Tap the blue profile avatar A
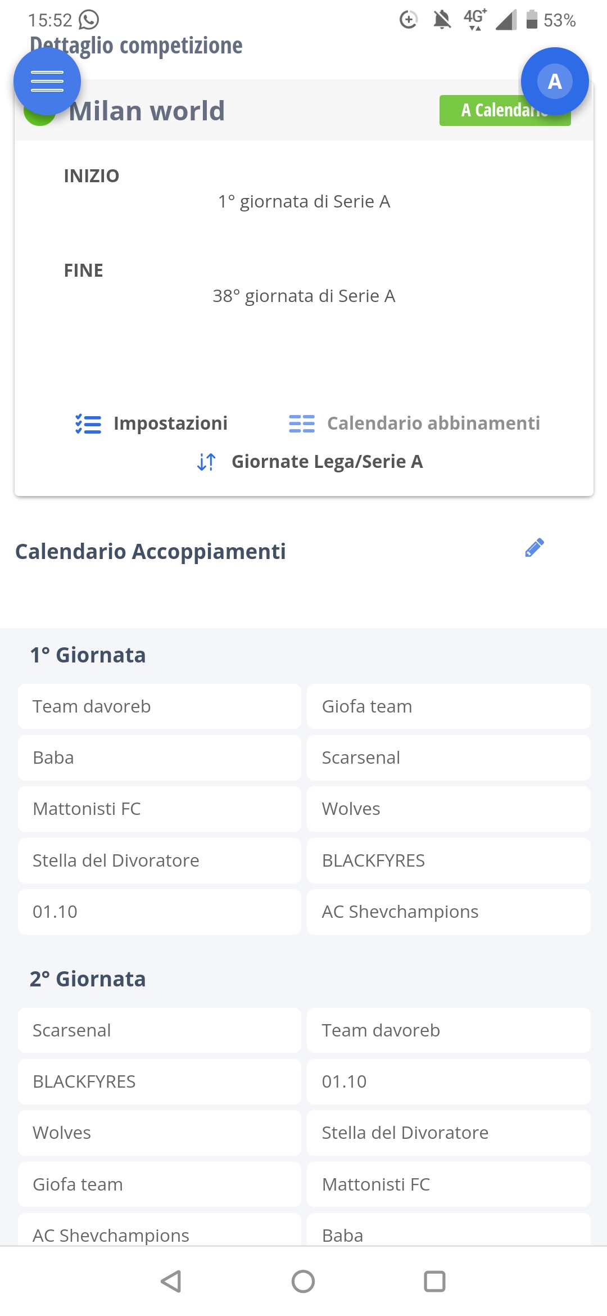The image size is (607, 1316). 555,82
